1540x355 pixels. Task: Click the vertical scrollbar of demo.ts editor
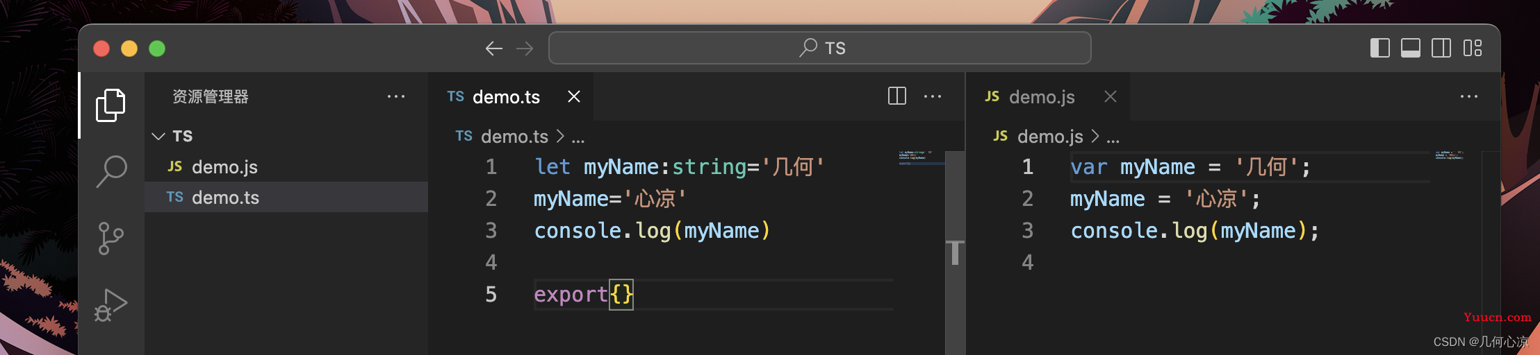[x=956, y=252]
